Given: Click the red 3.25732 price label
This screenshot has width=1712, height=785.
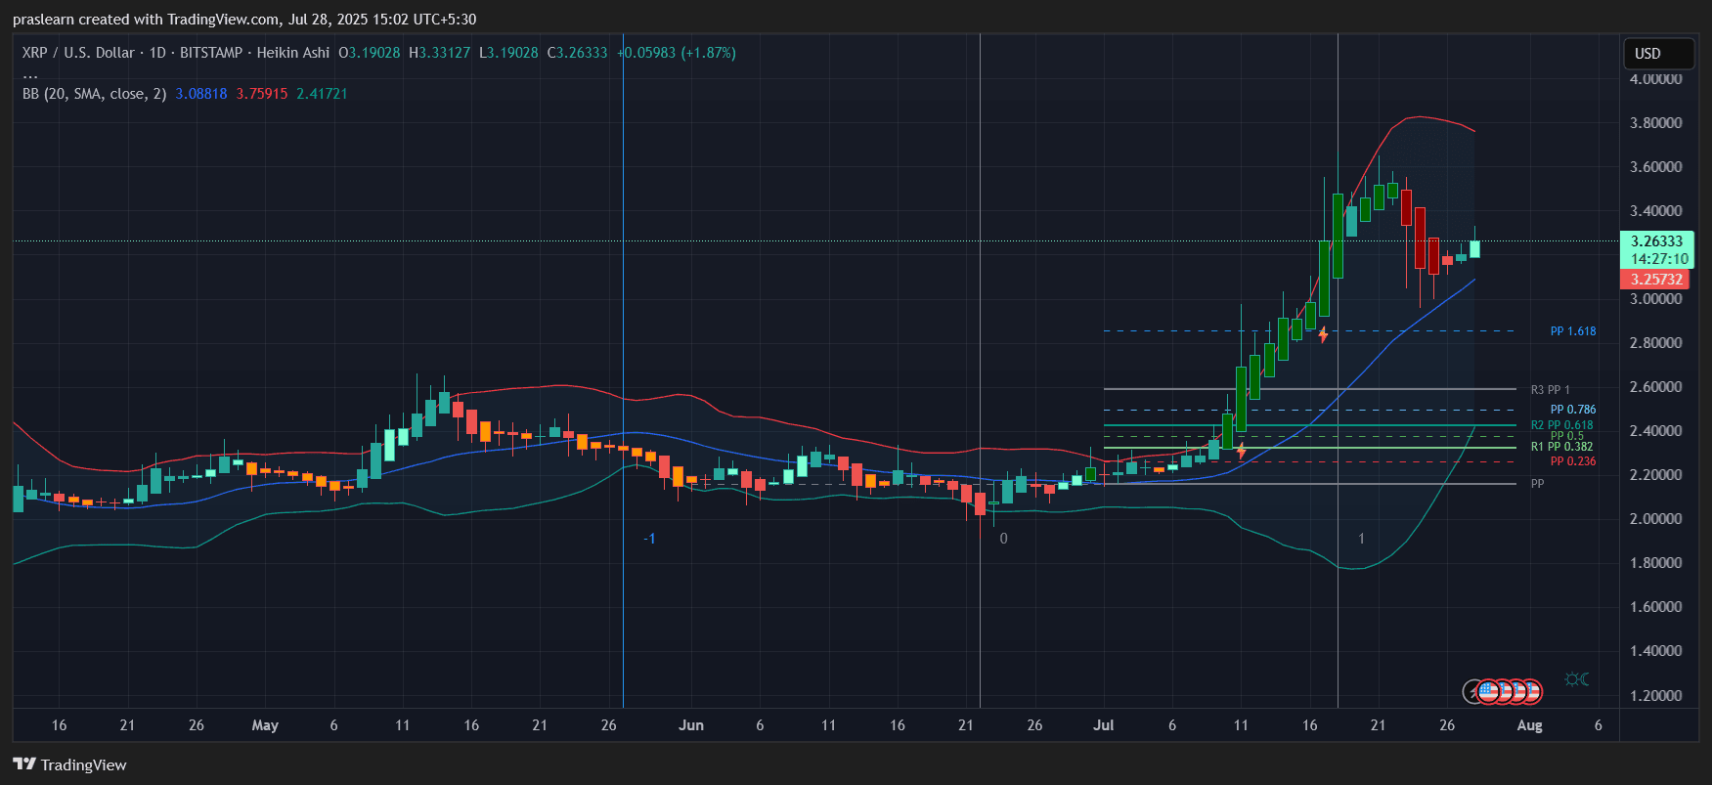Looking at the screenshot, I should tap(1656, 280).
